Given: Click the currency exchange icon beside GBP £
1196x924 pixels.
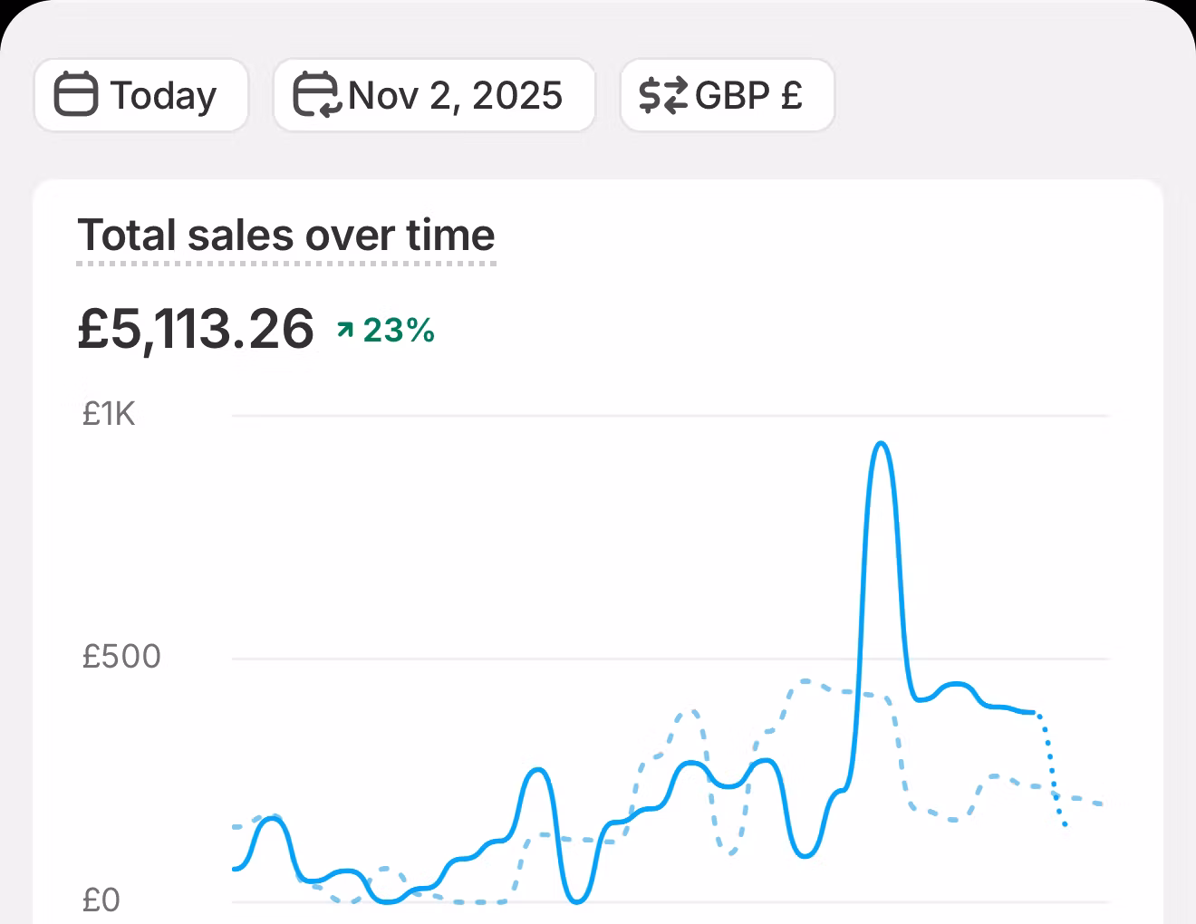Looking at the screenshot, I should 663,95.
